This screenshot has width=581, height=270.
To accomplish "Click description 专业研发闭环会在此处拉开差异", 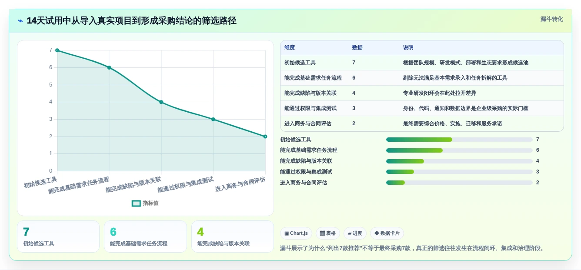I will click(x=440, y=93).
